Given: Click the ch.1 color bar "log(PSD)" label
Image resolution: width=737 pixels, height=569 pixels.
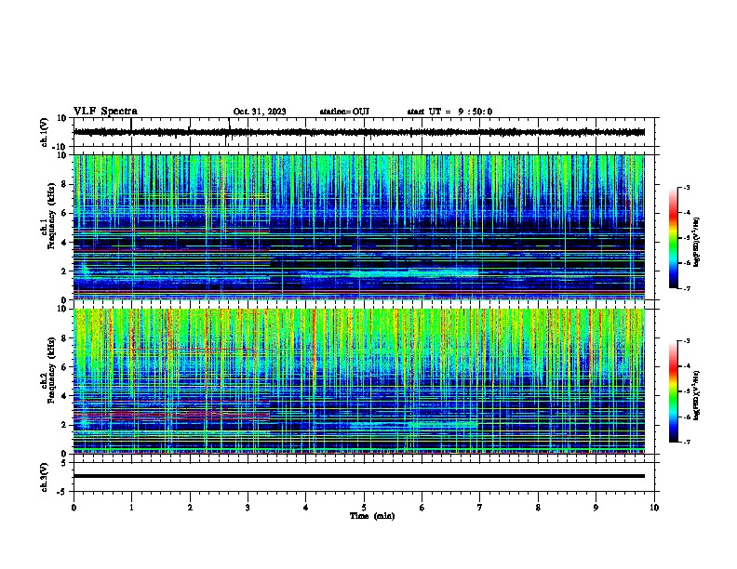Looking at the screenshot, I should (696, 243).
